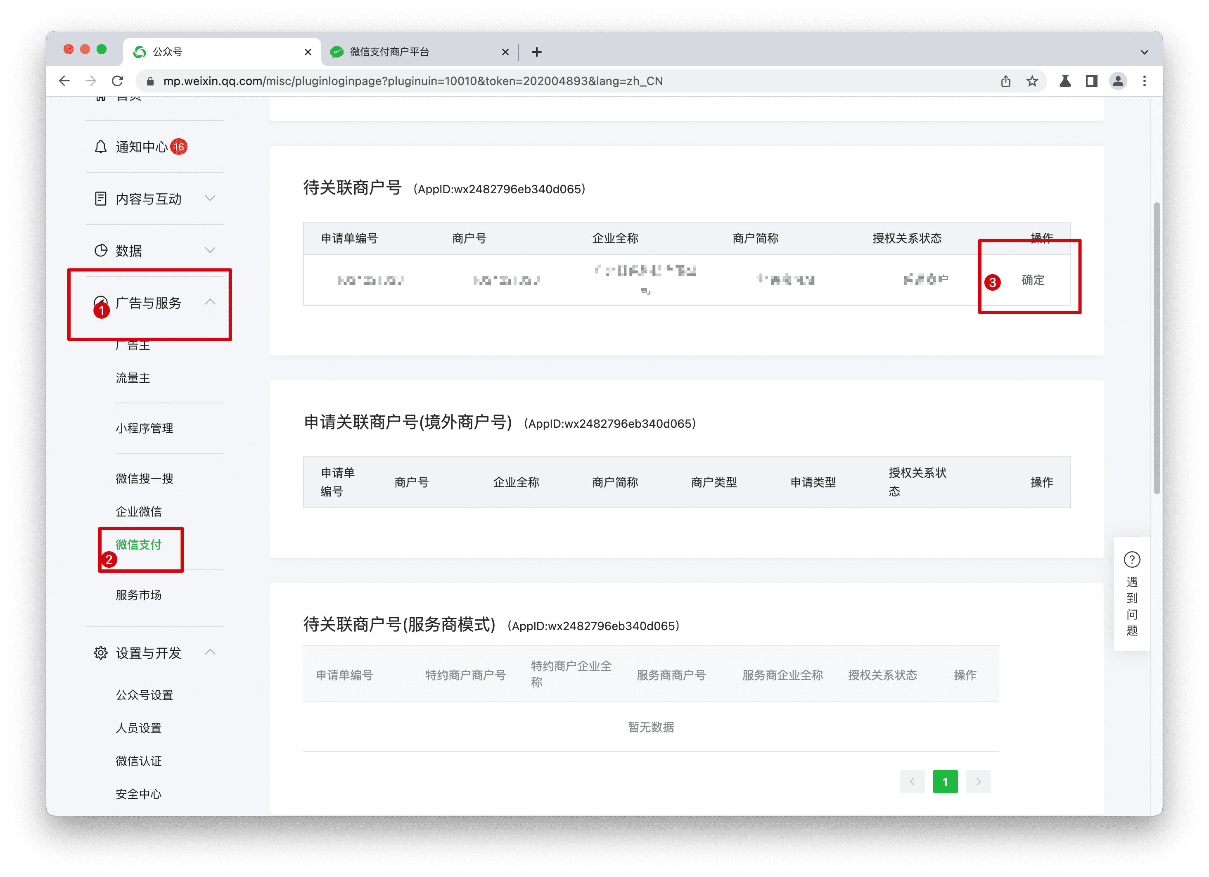Select the 数据 clock icon in sidebar

[100, 250]
